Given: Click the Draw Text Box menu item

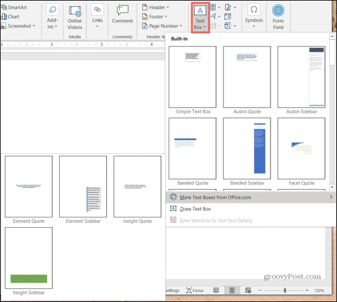Looking at the screenshot, I should 251,209.
